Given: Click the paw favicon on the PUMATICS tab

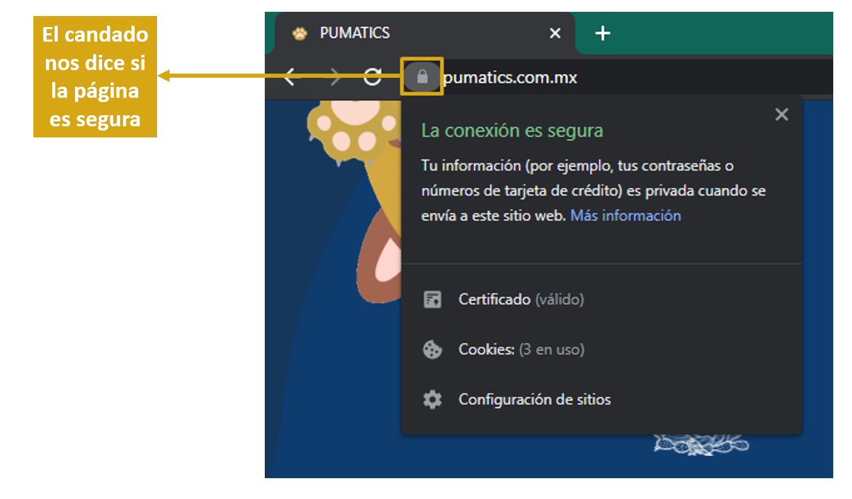Looking at the screenshot, I should tap(300, 33).
